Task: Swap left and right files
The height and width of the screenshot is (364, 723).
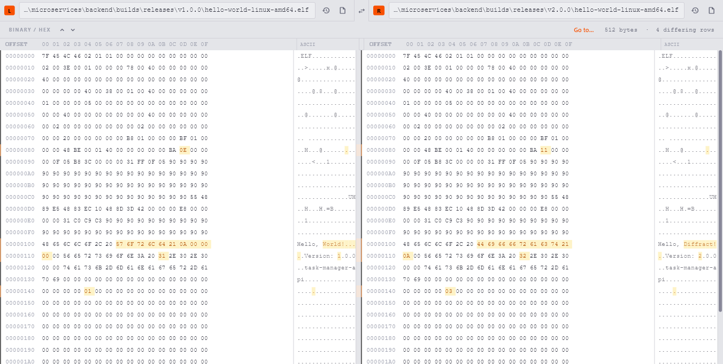Action: point(361,11)
